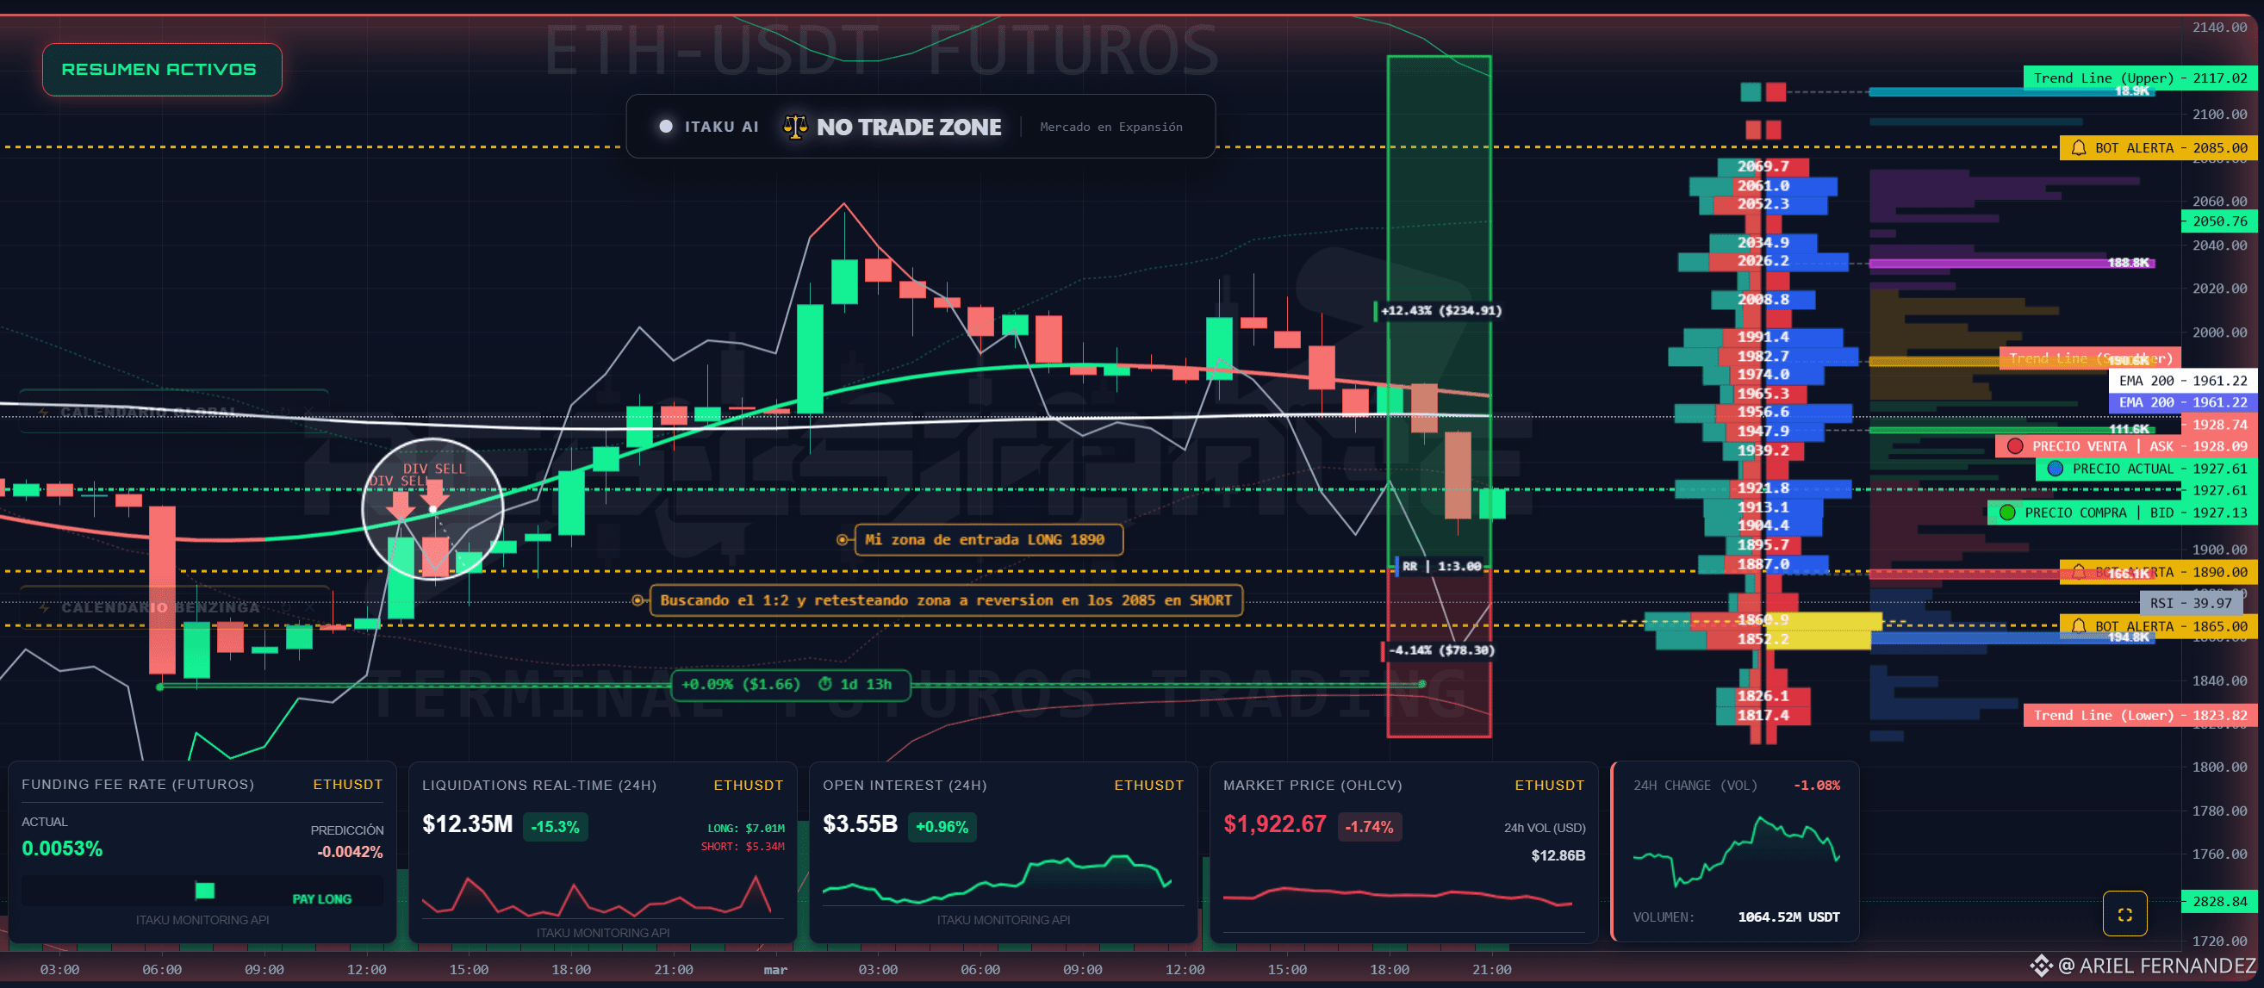Click the 24H change green line chart
This screenshot has width=2264, height=988.
[1737, 852]
